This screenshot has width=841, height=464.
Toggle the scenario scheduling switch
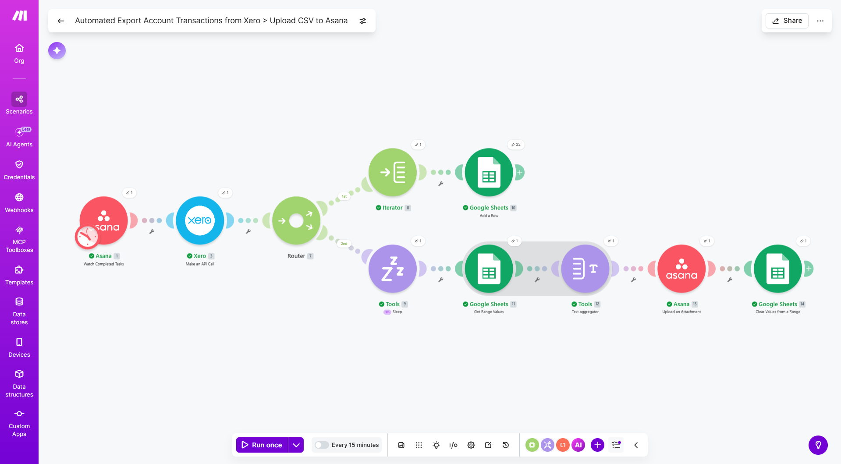[322, 445]
